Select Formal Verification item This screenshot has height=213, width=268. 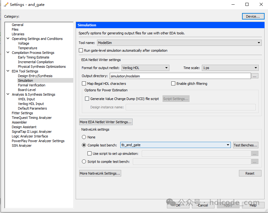(x=32, y=85)
